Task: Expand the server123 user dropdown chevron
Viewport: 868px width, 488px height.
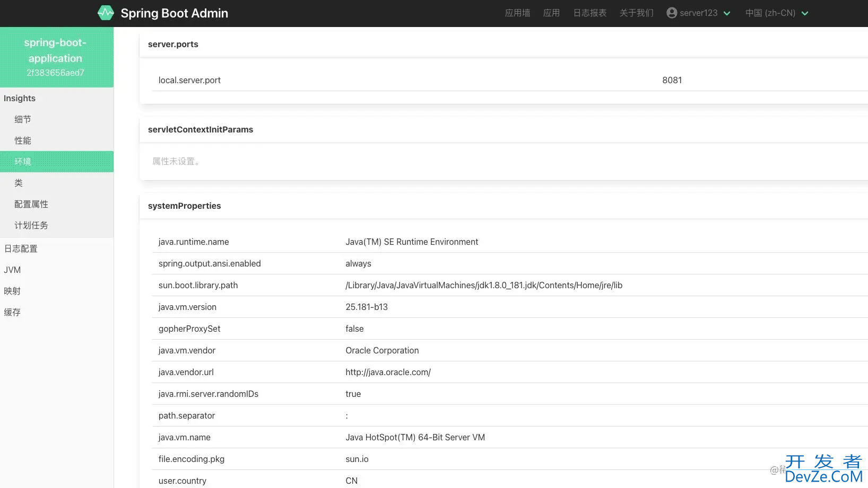Action: click(x=727, y=13)
